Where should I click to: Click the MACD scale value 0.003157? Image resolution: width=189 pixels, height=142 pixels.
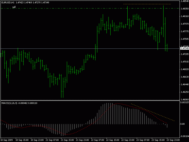185,102
